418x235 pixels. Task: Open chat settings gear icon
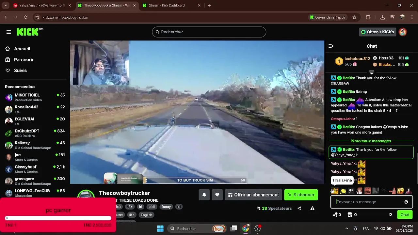pyautogui.click(x=391, y=215)
